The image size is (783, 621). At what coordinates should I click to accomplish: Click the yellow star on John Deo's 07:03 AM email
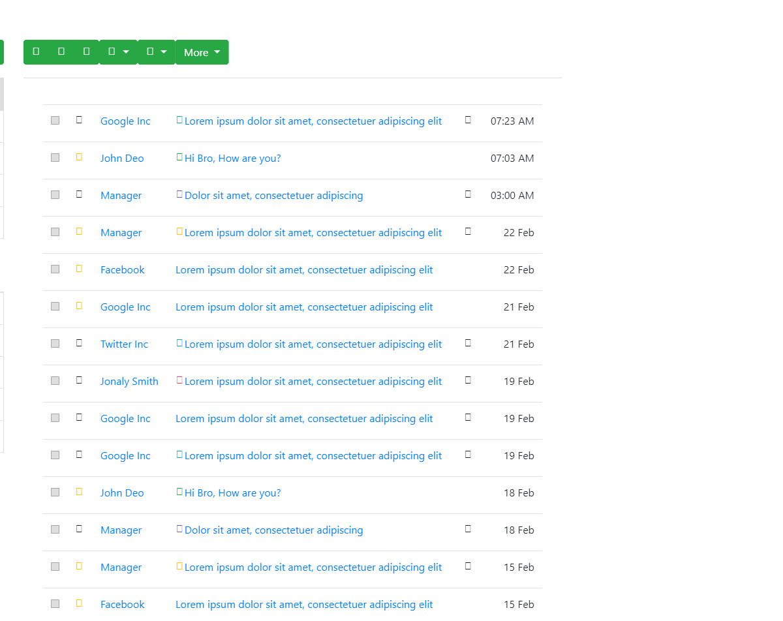pos(79,157)
